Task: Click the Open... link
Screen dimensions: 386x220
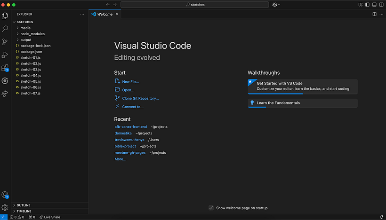Action: [128, 90]
